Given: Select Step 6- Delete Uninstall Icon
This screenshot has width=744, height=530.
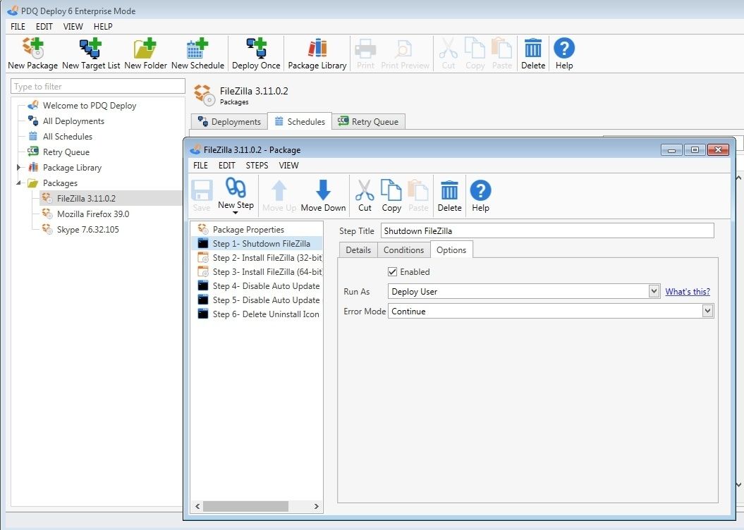Looking at the screenshot, I should 256,314.
